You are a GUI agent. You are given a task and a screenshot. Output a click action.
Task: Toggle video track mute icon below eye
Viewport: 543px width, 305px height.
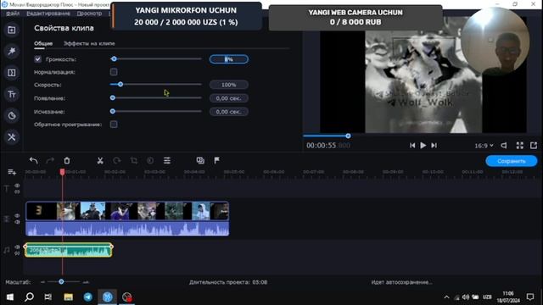coord(17,222)
